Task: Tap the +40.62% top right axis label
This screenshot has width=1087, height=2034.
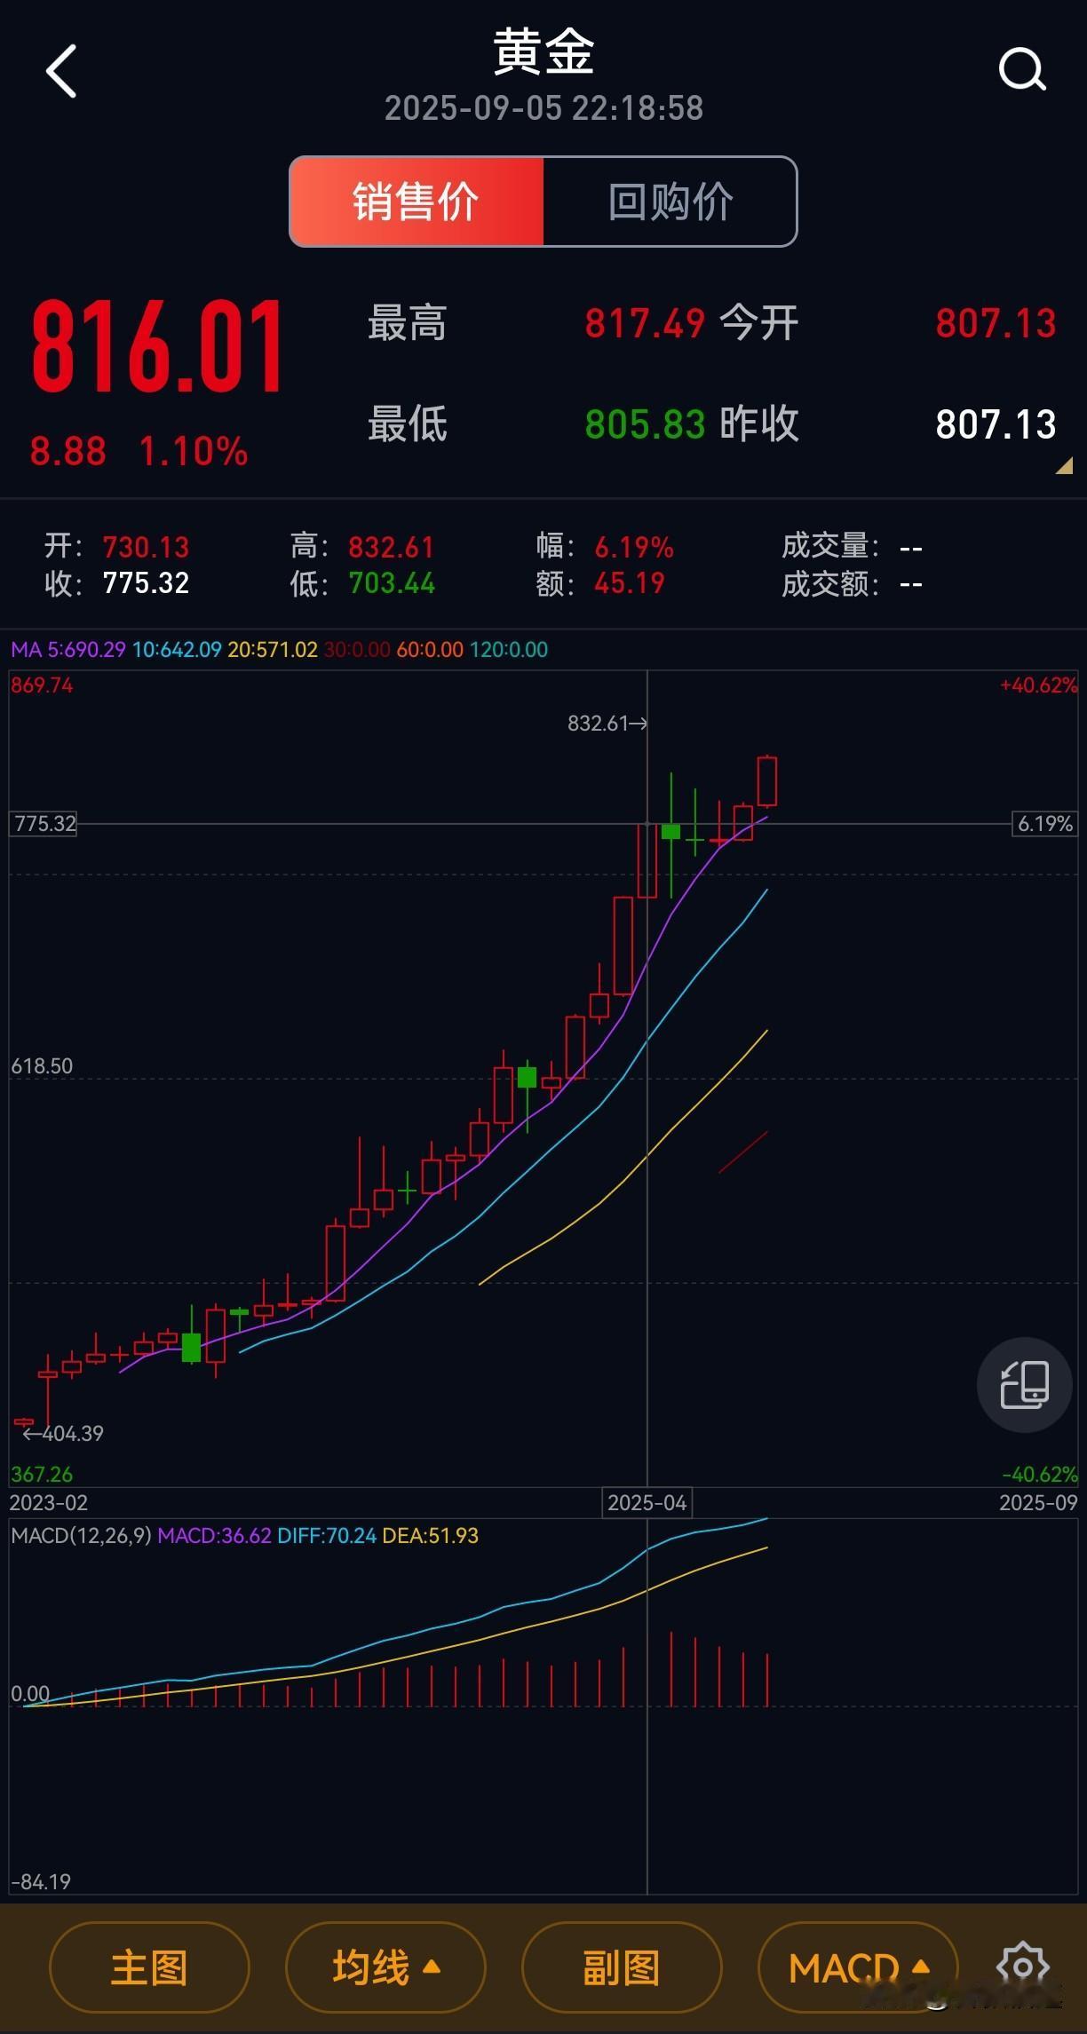Action: click(1038, 685)
